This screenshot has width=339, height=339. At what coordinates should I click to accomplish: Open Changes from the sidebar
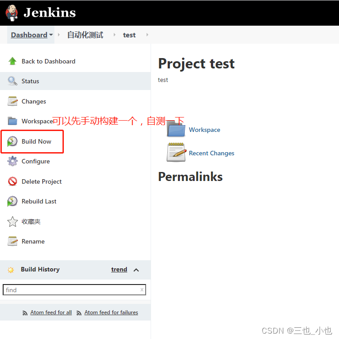(34, 102)
